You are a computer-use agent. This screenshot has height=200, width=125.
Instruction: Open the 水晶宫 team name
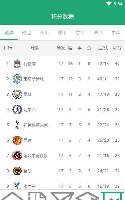click(x=30, y=186)
